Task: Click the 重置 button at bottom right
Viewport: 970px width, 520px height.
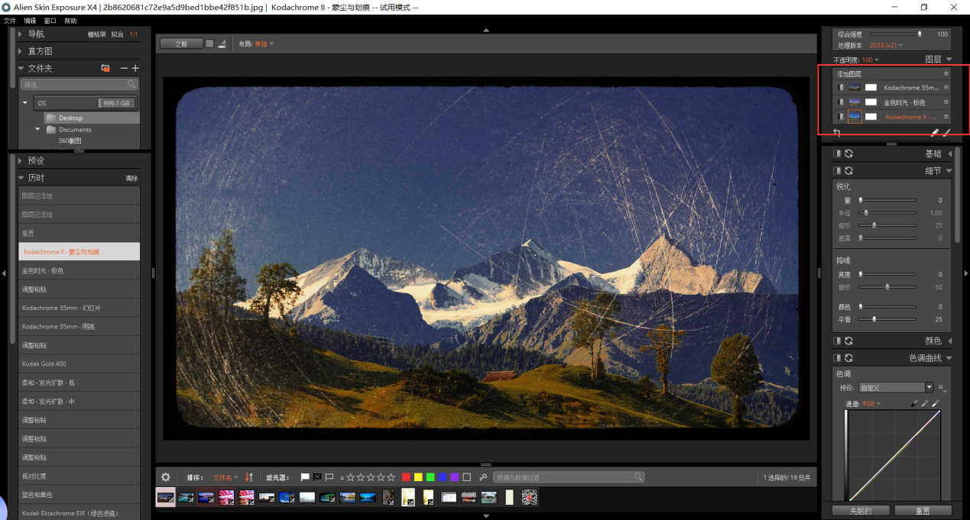Action: (x=923, y=510)
